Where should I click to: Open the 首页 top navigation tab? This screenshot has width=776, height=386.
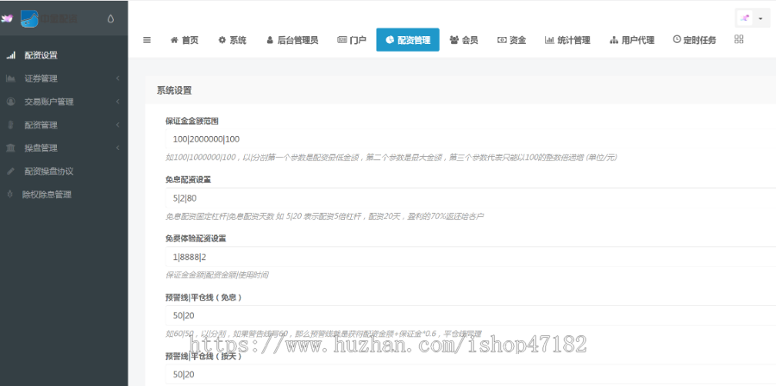coord(185,40)
